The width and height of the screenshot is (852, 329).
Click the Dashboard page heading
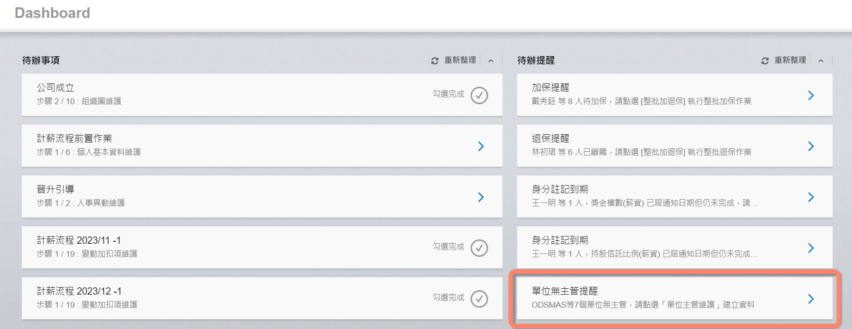click(x=52, y=13)
